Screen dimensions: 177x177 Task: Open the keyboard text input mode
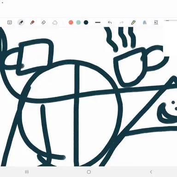click(10, 23)
